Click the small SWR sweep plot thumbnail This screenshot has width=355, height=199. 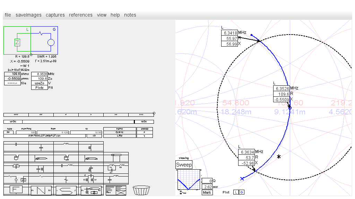[189, 180]
